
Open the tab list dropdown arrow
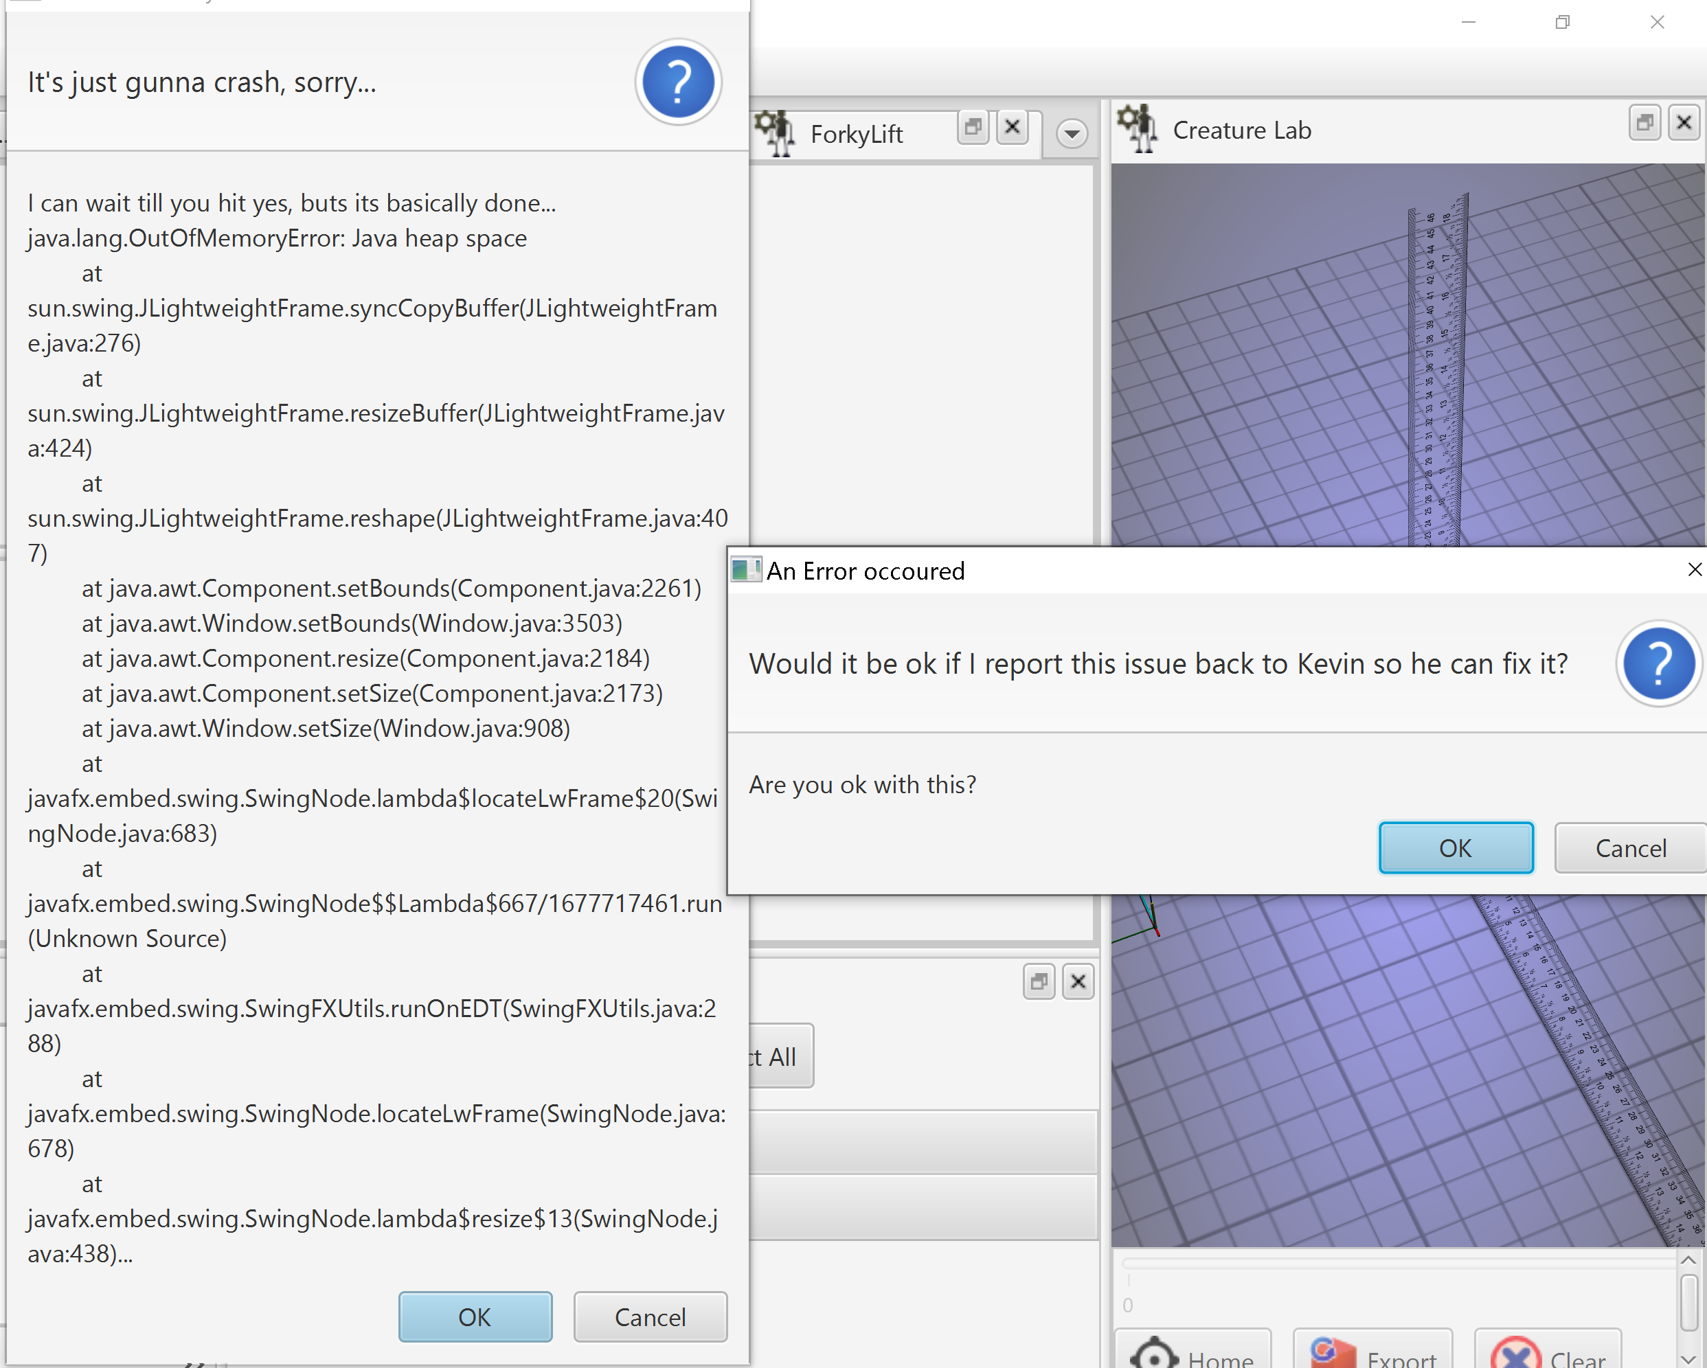pyautogui.click(x=1071, y=134)
